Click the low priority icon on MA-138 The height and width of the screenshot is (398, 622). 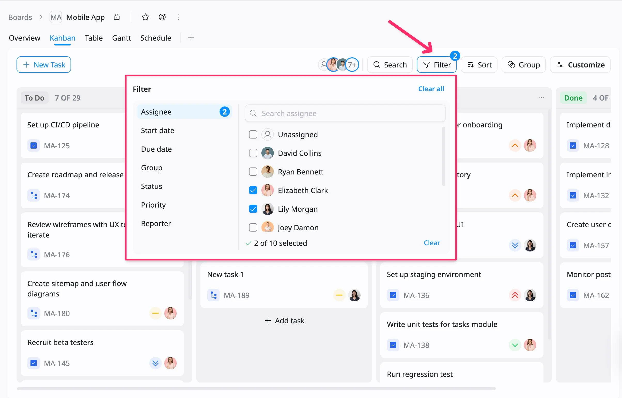(x=515, y=345)
